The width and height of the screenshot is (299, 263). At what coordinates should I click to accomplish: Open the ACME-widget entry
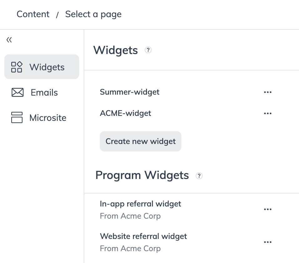pos(125,113)
